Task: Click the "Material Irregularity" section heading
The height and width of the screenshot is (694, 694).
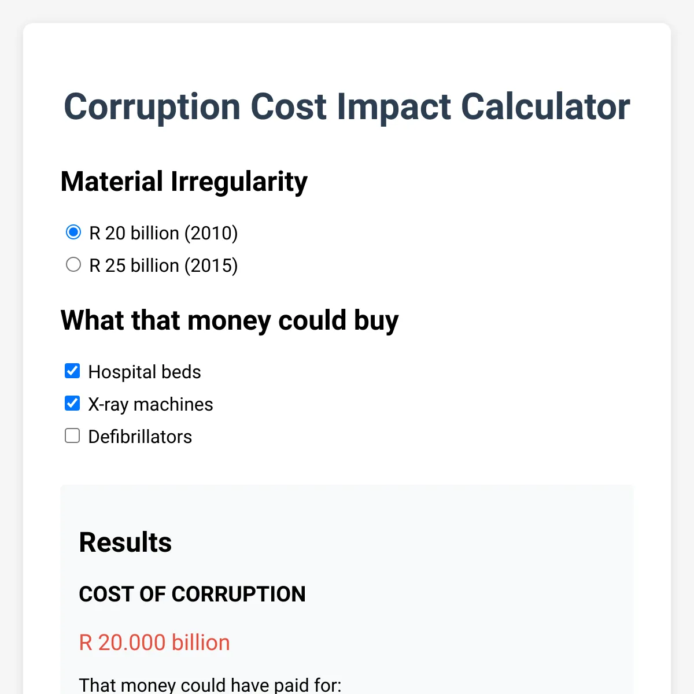Action: pos(184,182)
